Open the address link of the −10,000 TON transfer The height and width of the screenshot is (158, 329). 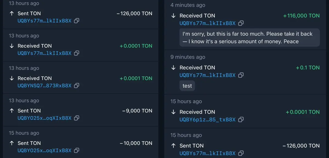click(44, 150)
